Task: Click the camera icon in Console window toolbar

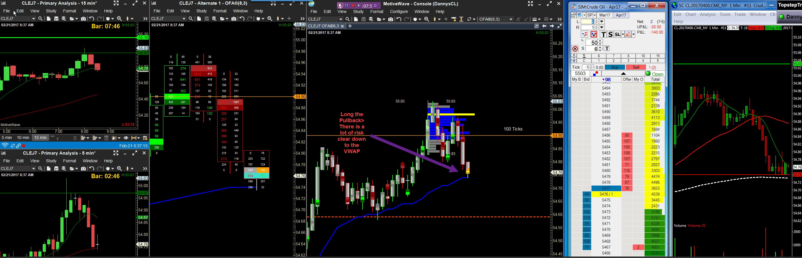Action: [391, 19]
